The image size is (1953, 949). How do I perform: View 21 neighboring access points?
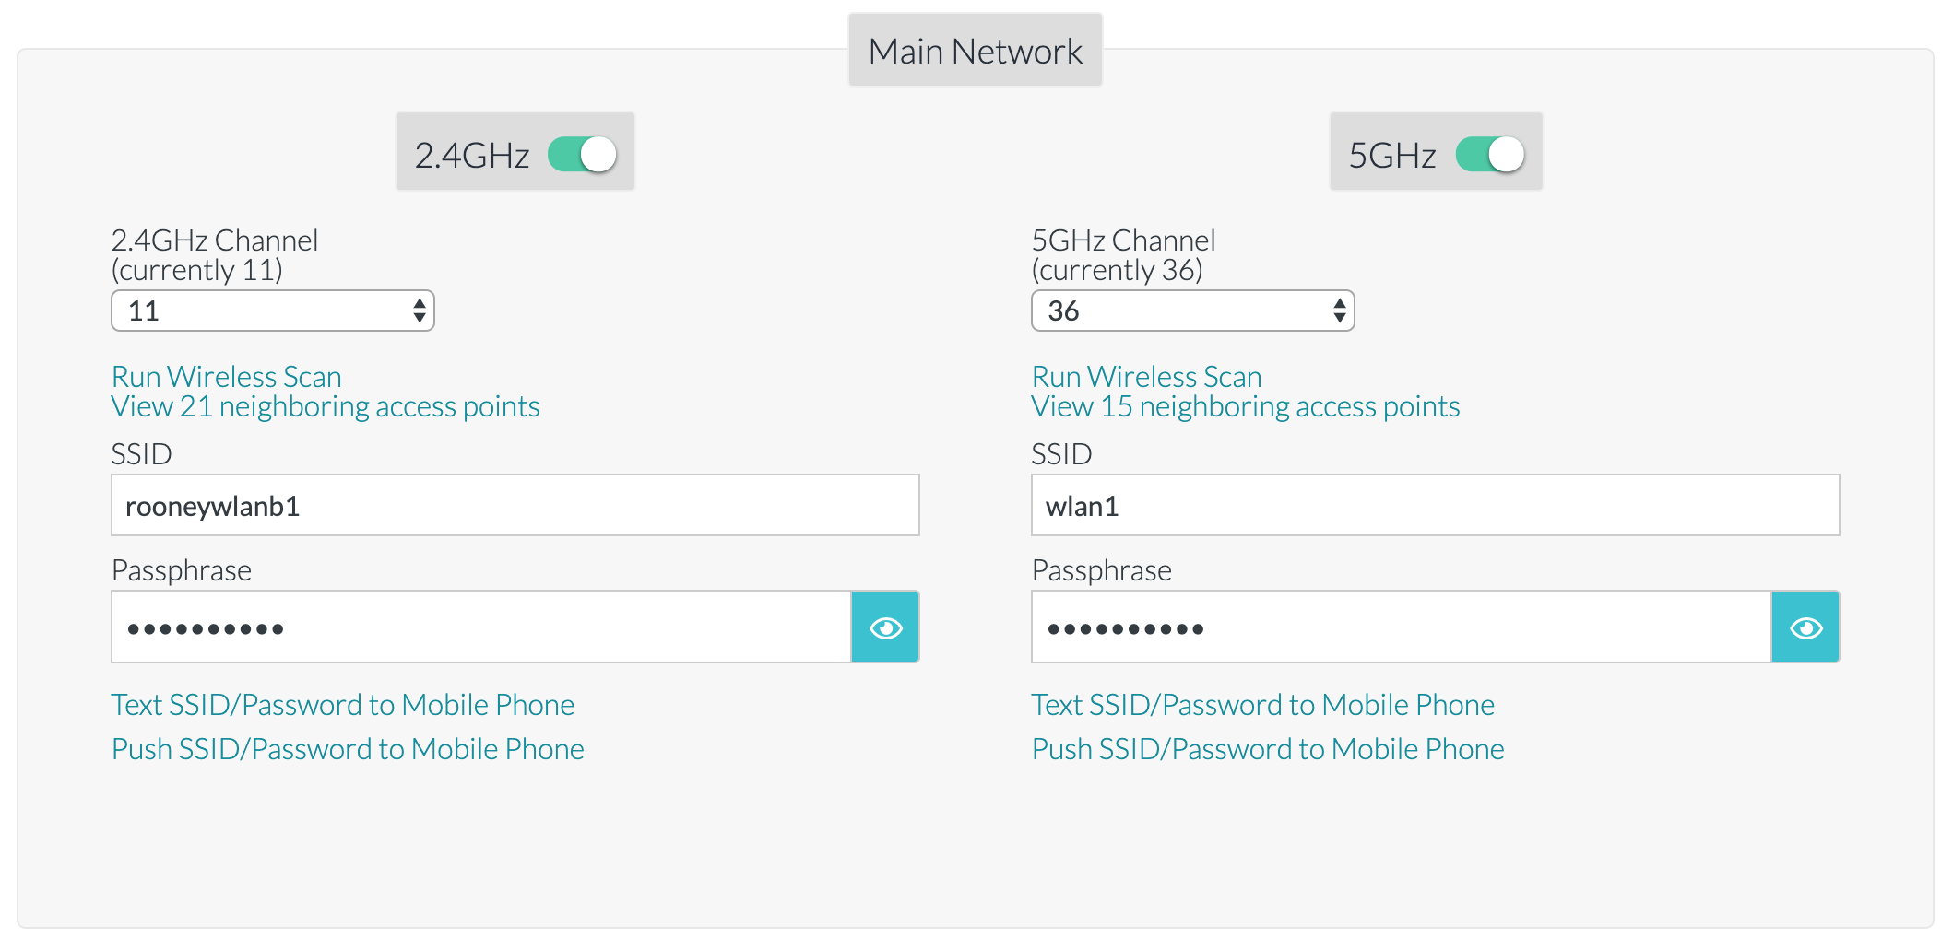click(325, 406)
